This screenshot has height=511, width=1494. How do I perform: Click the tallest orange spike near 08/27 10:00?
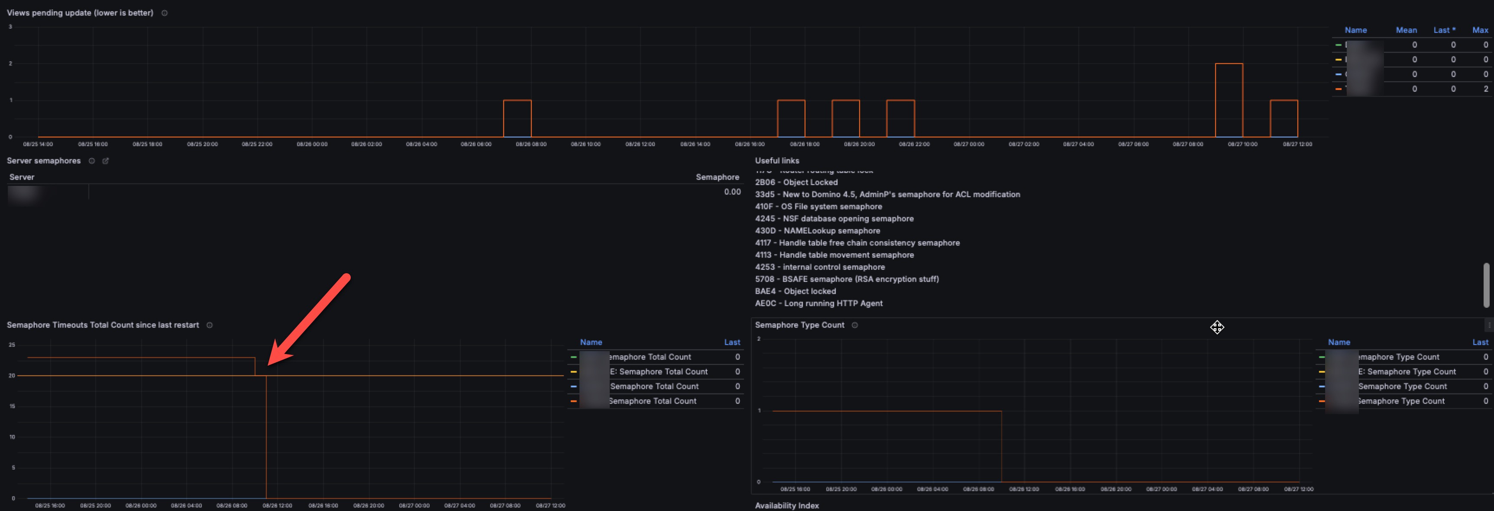(1229, 99)
